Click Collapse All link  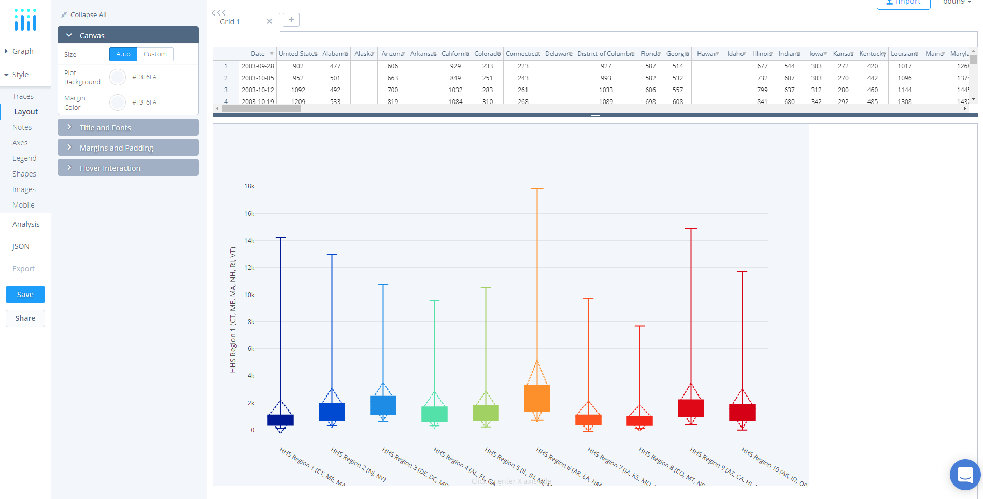(88, 15)
